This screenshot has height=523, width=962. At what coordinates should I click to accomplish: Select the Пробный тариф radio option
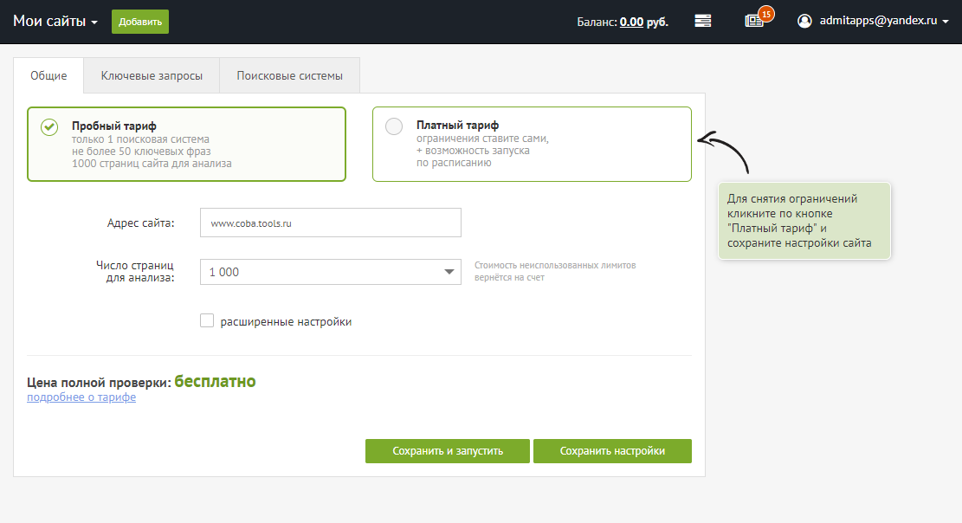pos(49,127)
